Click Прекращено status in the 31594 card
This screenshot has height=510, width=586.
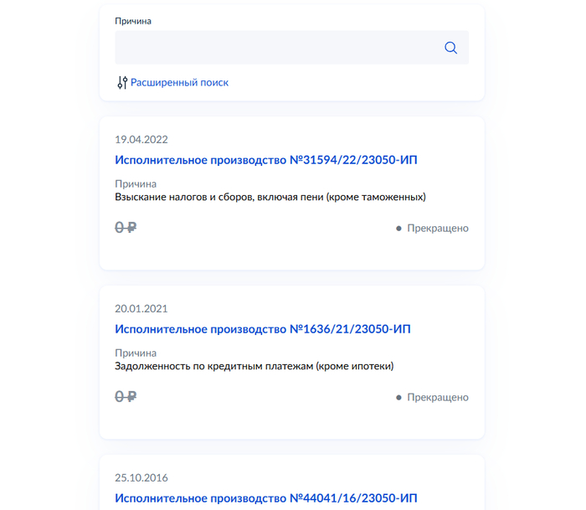tap(432, 228)
